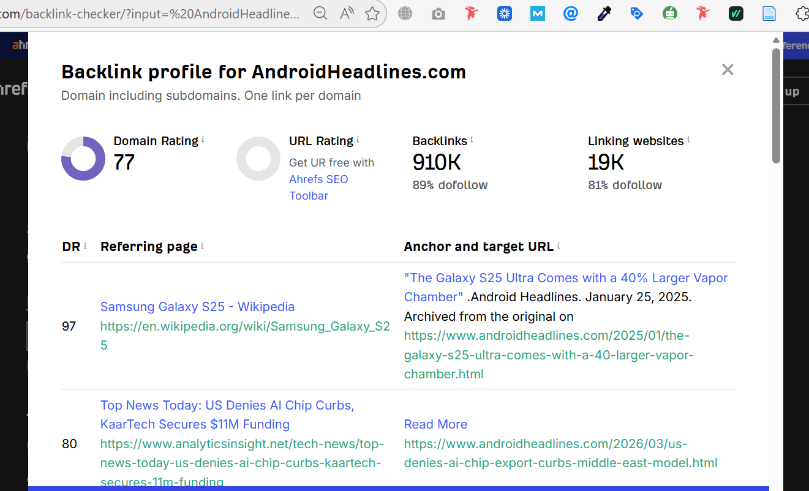Click the globe extension icon

click(405, 13)
